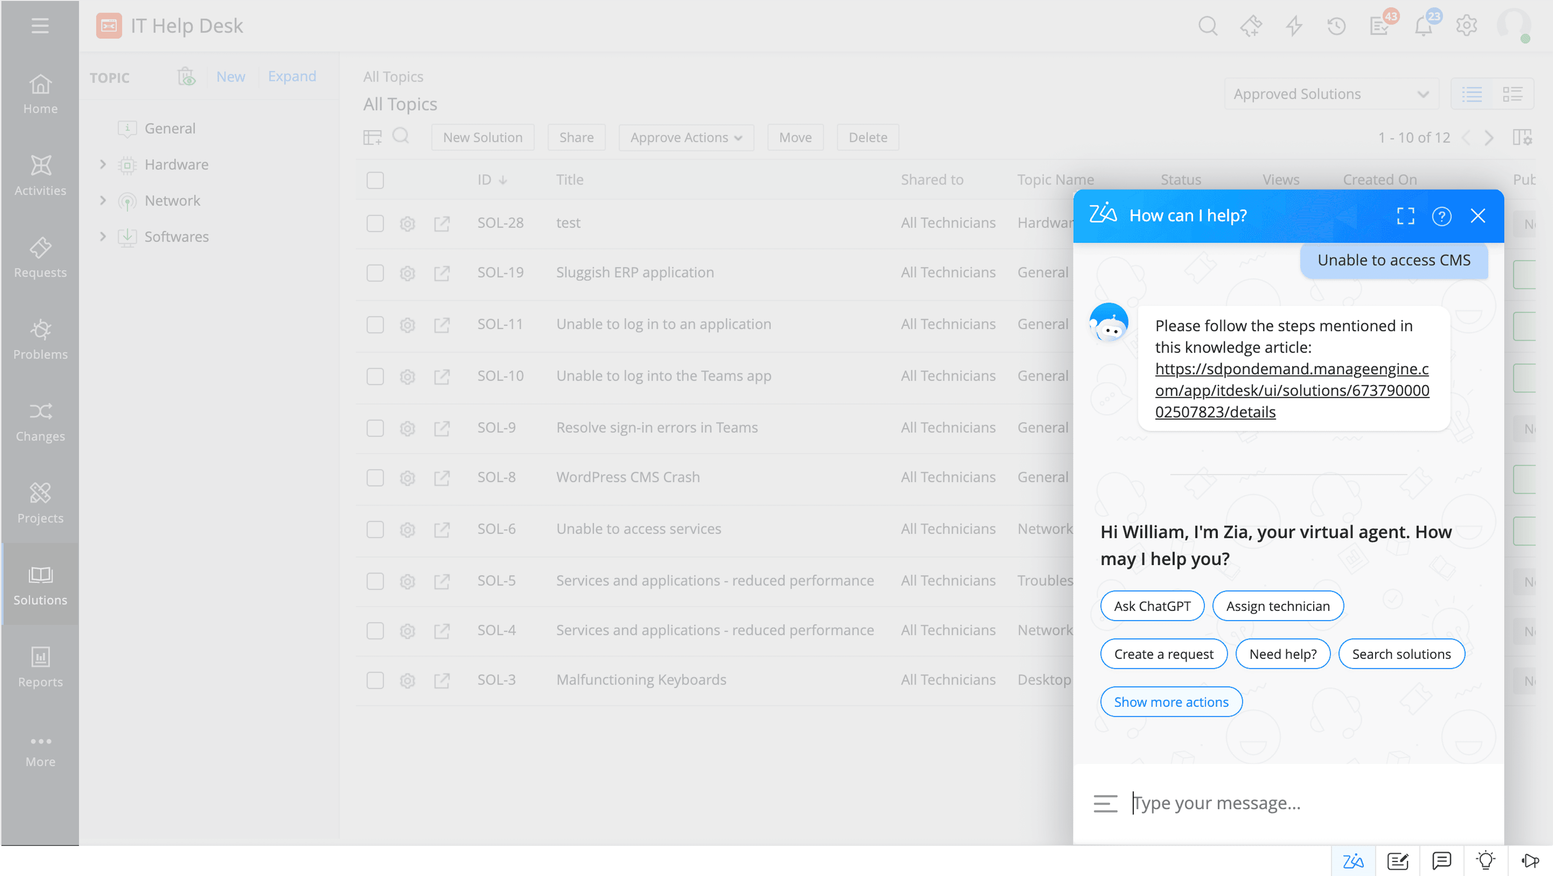Select the checkbox in the table header
The height and width of the screenshot is (876, 1553).
[375, 180]
